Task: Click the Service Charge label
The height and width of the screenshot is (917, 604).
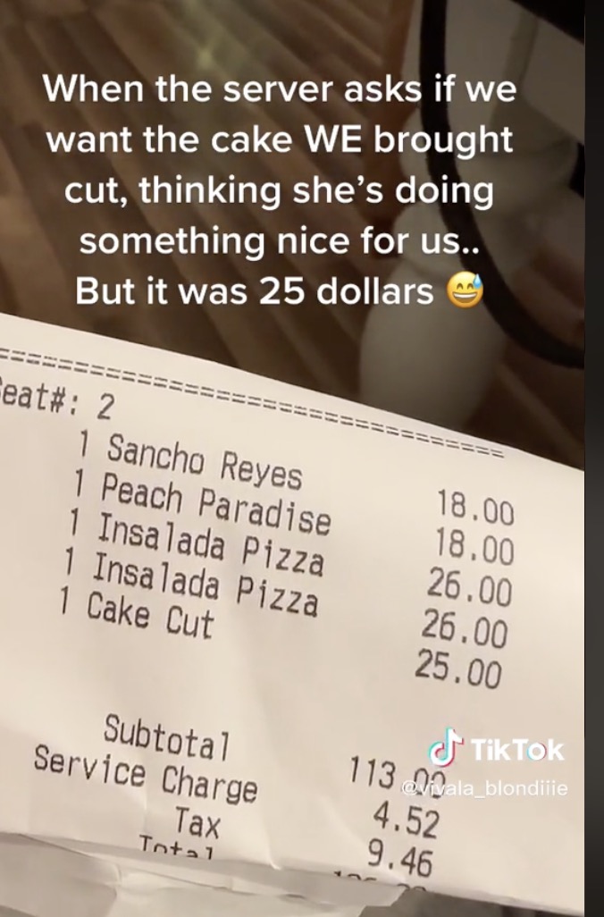Action: point(145,774)
